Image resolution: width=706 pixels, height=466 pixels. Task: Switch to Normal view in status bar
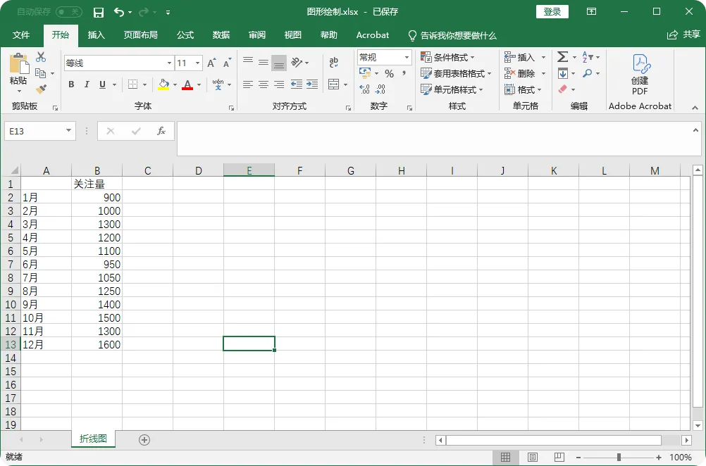pyautogui.click(x=506, y=457)
